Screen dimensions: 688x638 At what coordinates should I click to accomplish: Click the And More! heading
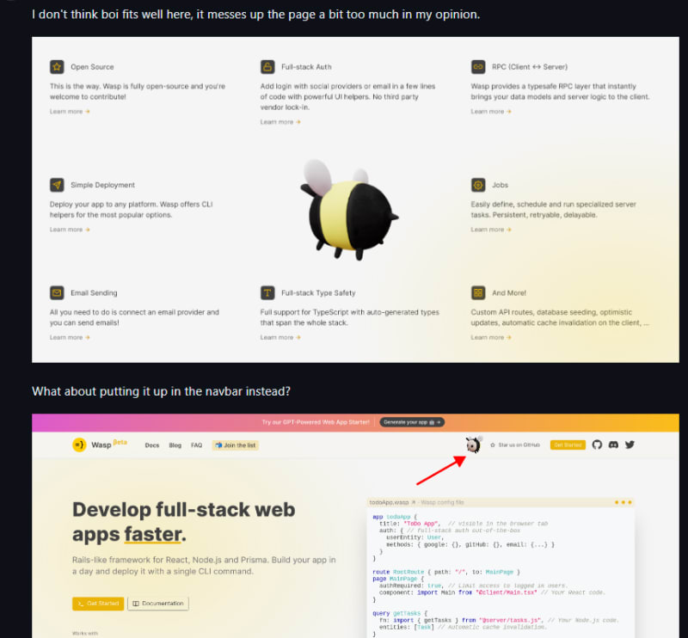pos(509,292)
